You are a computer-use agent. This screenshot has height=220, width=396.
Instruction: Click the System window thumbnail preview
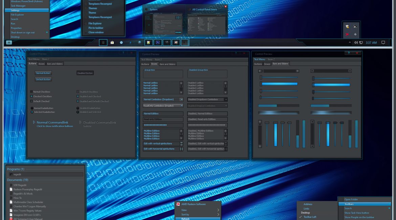[x=163, y=24]
